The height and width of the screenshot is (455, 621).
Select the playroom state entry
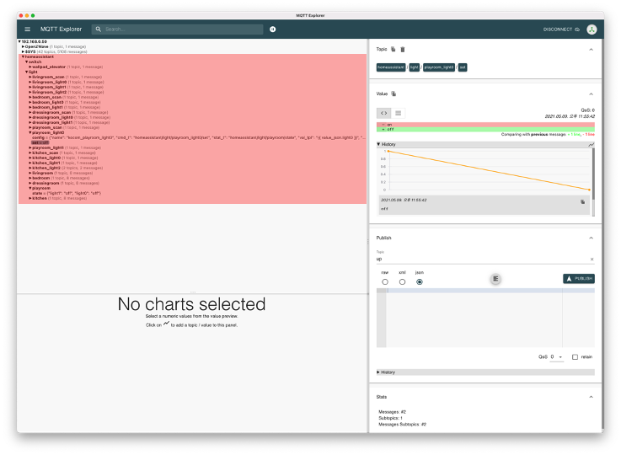pyautogui.click(x=67, y=194)
